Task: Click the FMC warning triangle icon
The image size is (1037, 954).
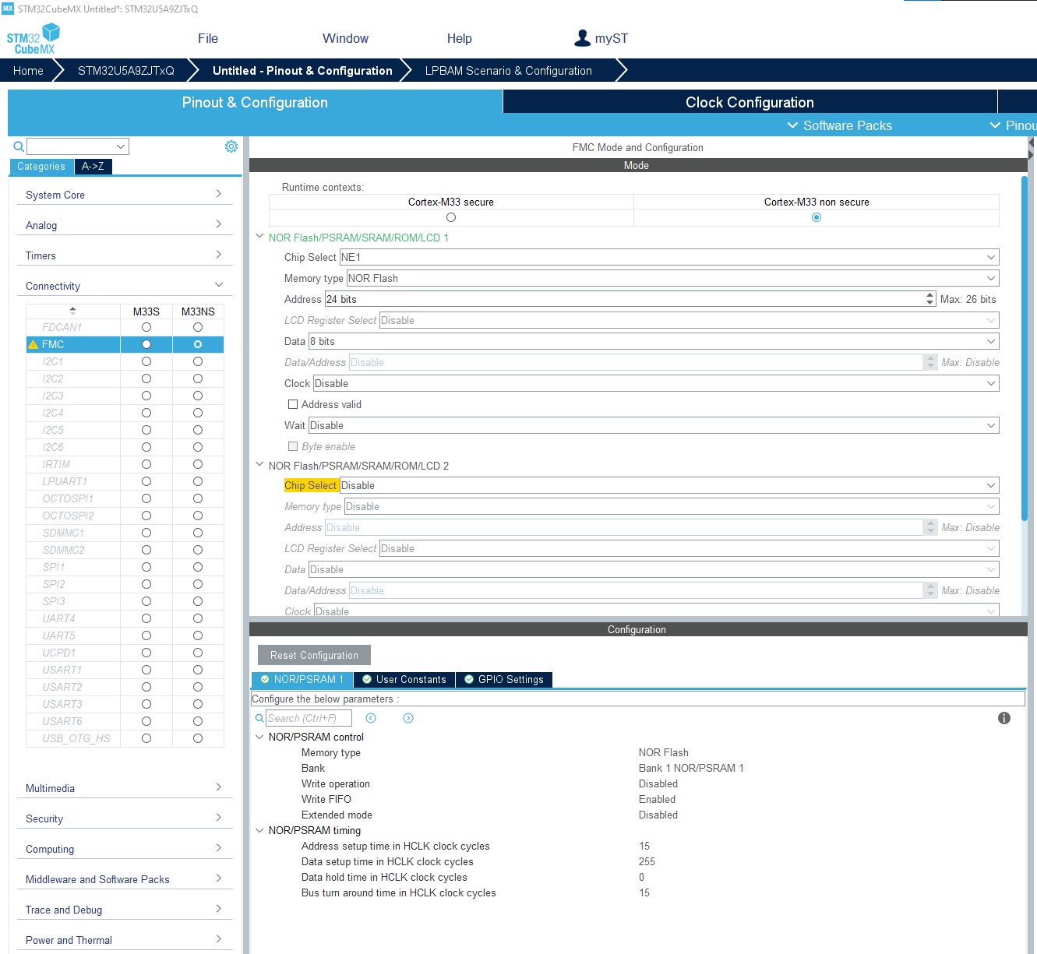Action: [33, 344]
